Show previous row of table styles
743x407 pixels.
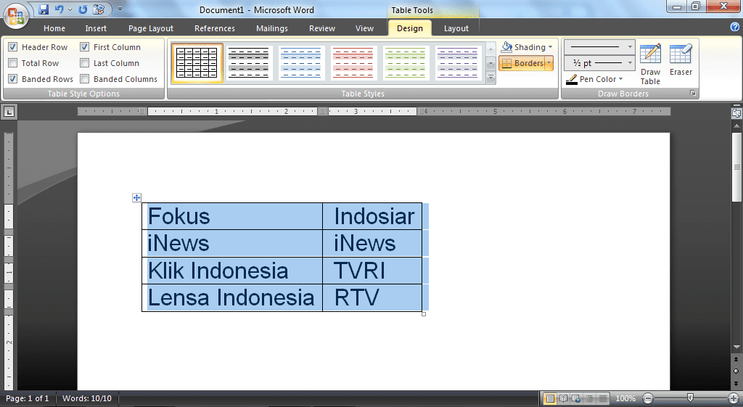tap(491, 49)
